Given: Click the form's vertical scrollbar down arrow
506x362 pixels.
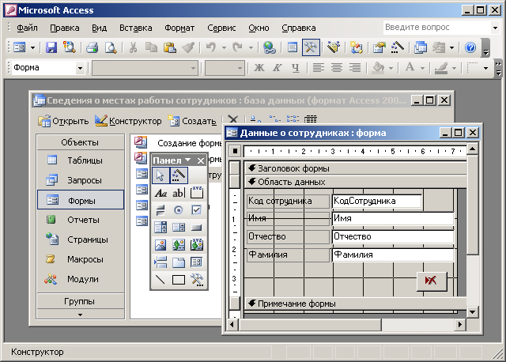Looking at the screenshot, I should pyautogui.click(x=473, y=312).
